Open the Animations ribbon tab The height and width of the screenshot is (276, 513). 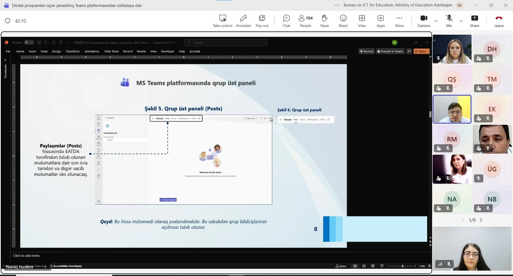92,51
